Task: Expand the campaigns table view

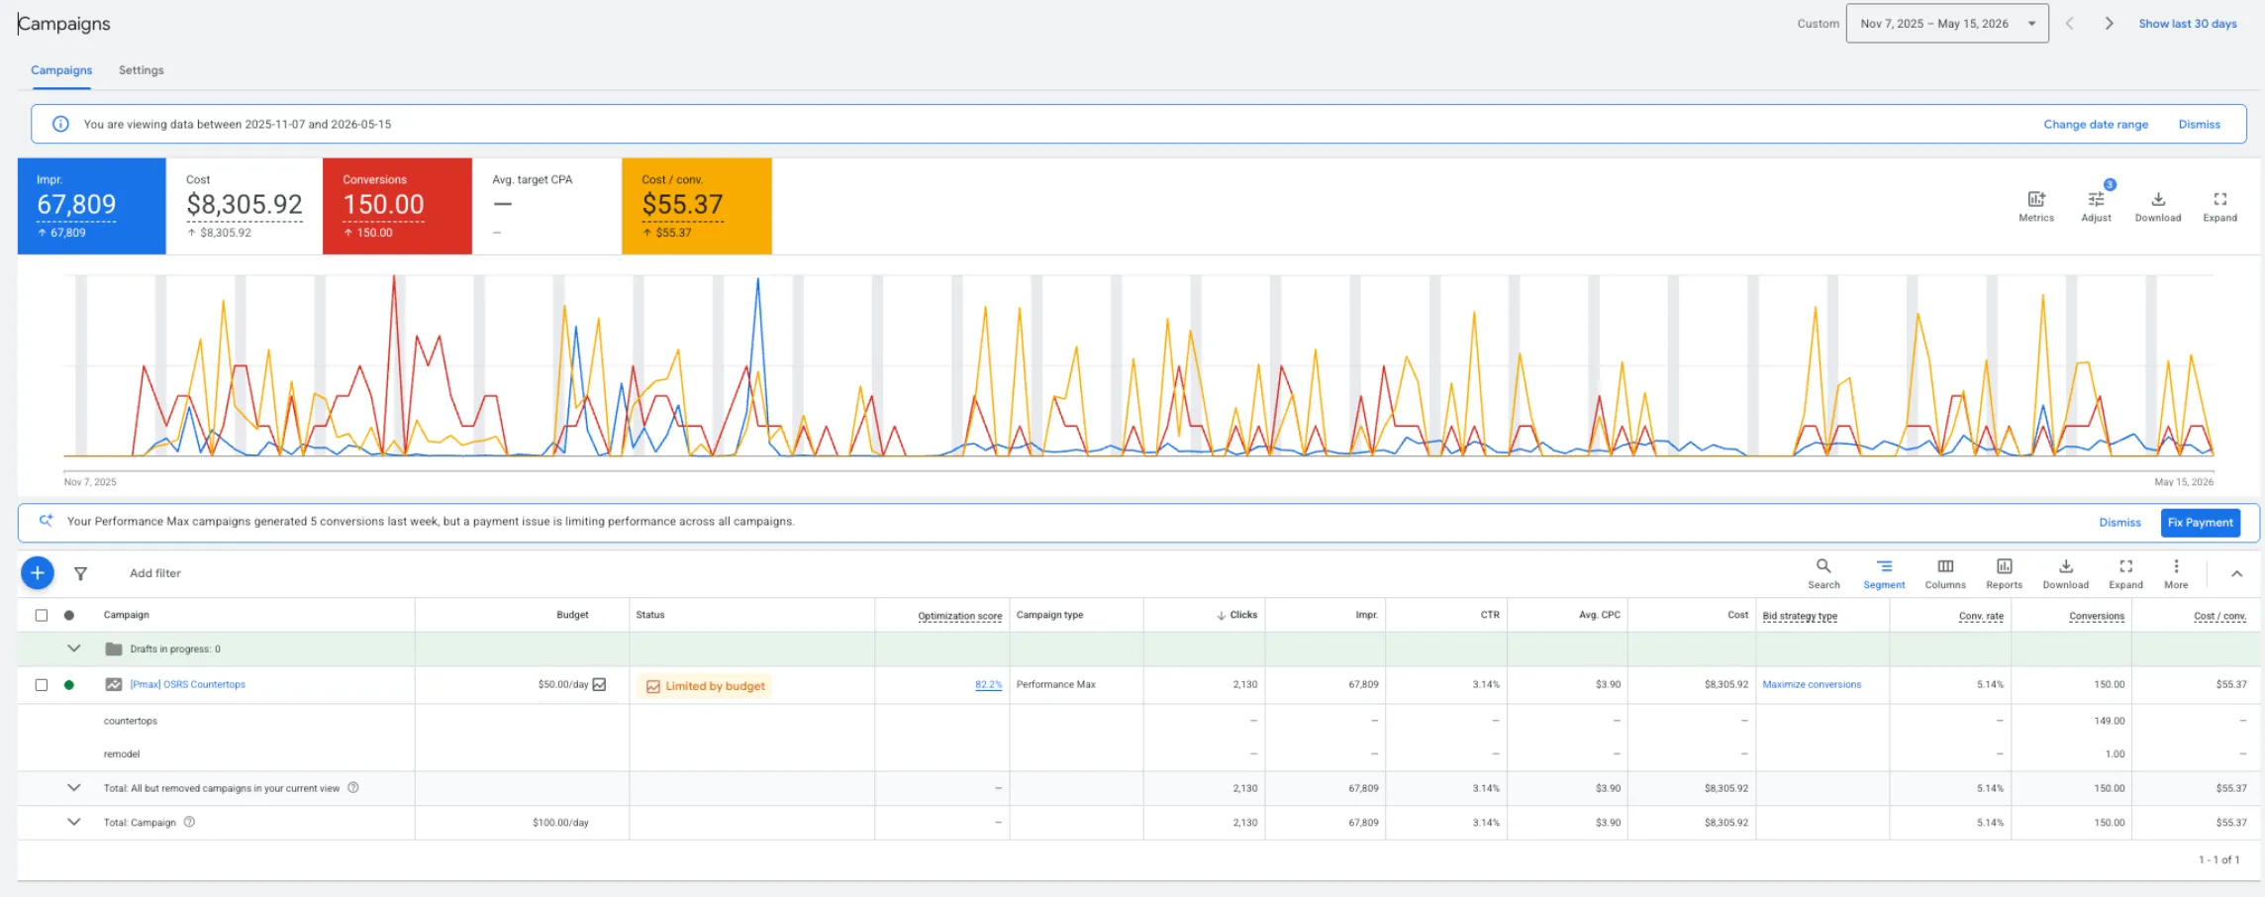Action: click(x=2125, y=573)
